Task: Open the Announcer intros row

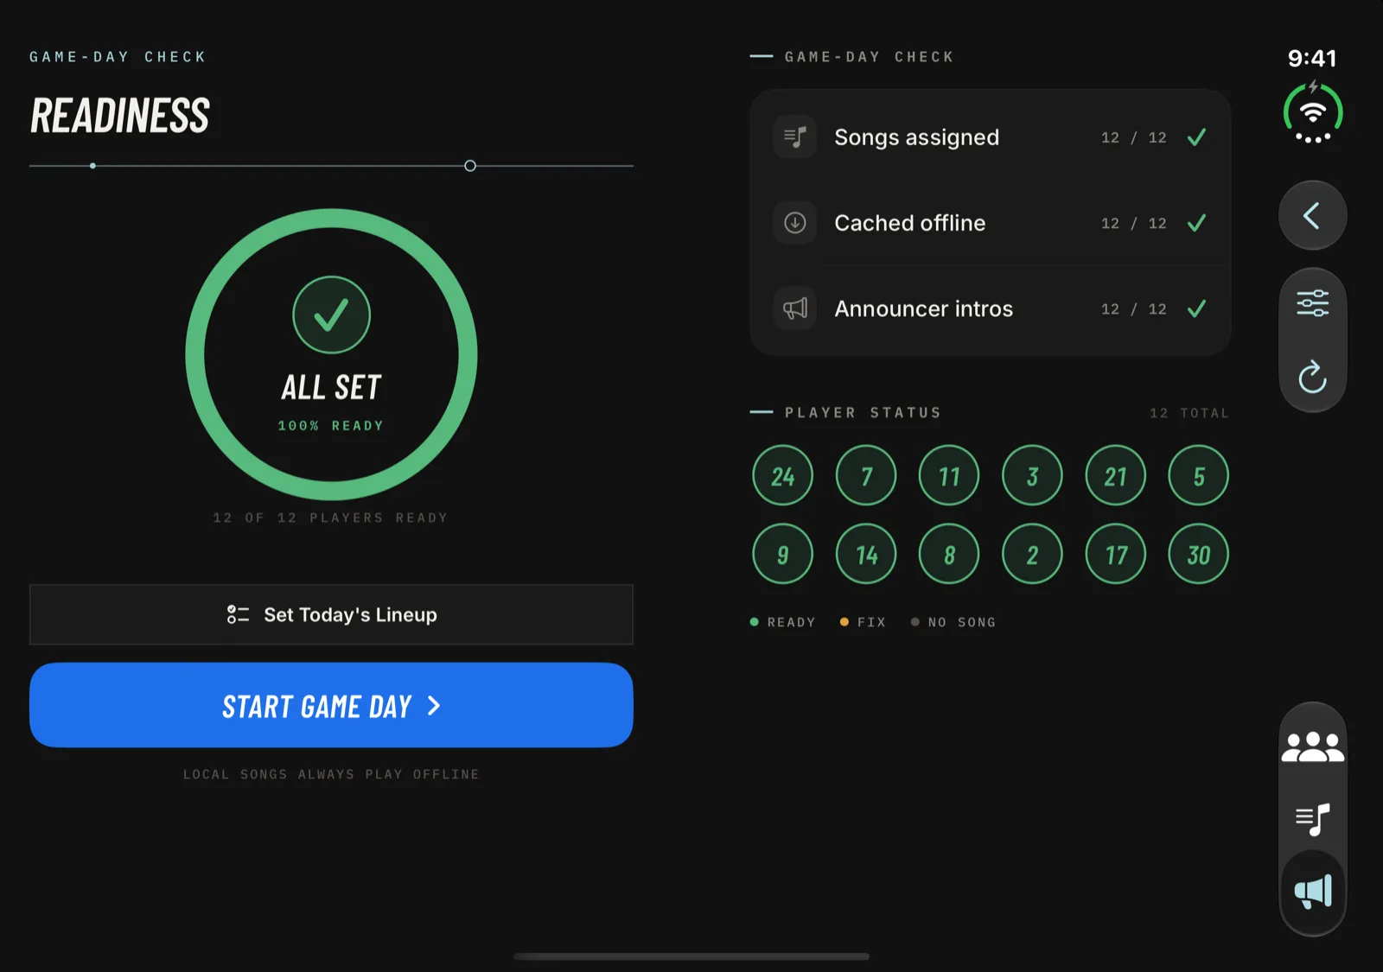Action: (991, 308)
